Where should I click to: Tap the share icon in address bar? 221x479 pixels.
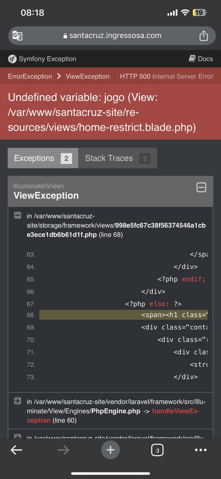203,36
